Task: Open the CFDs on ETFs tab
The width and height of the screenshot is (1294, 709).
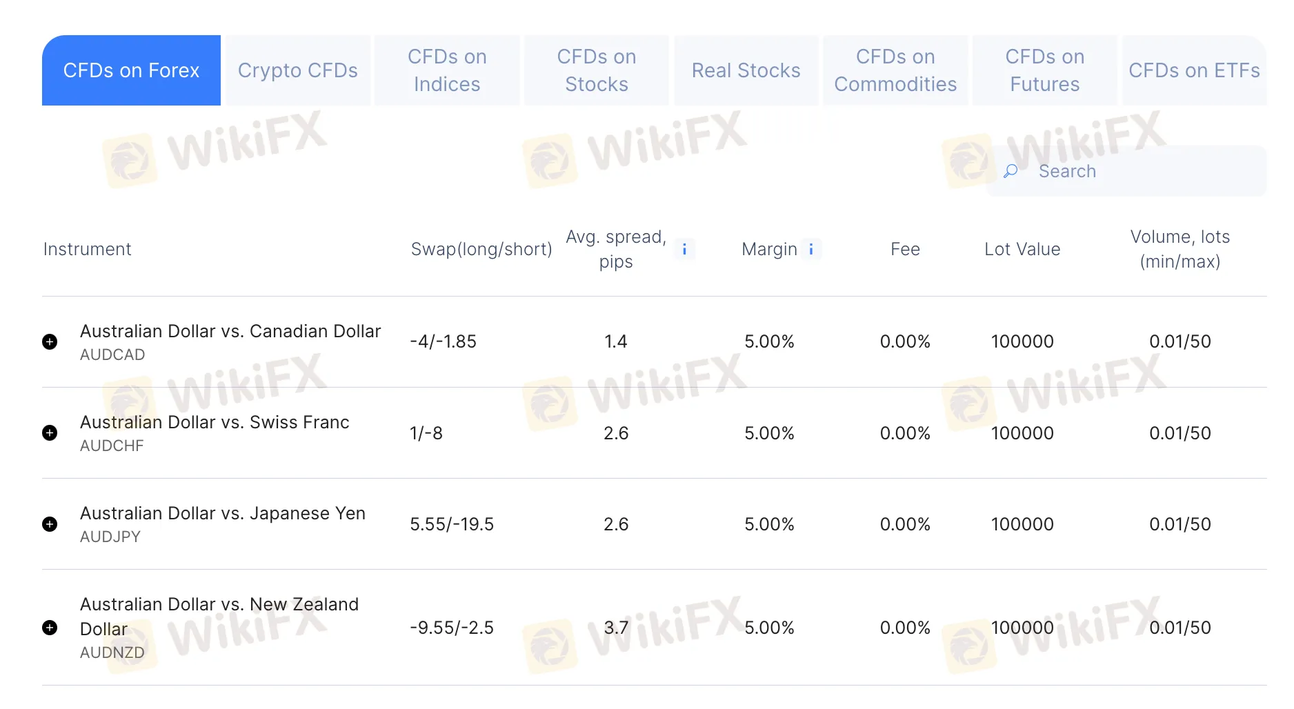Action: pyautogui.click(x=1194, y=70)
